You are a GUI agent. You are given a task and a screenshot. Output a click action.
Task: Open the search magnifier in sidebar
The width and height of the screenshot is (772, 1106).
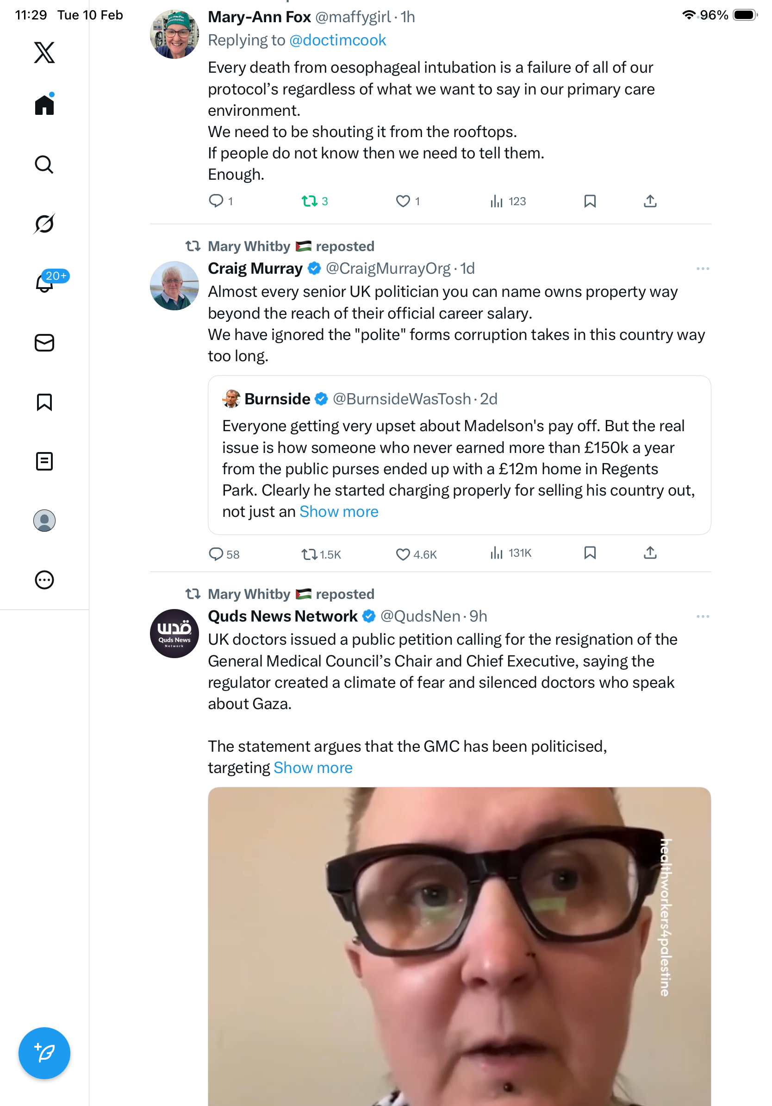[x=44, y=165]
